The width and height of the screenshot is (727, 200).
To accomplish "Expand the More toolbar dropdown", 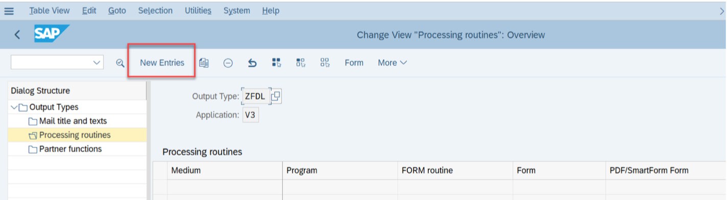I will (392, 63).
